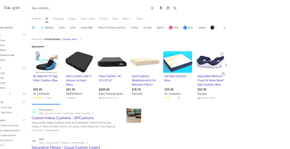
Task: Submit the search with the magnifier icon
Action: (175, 8)
